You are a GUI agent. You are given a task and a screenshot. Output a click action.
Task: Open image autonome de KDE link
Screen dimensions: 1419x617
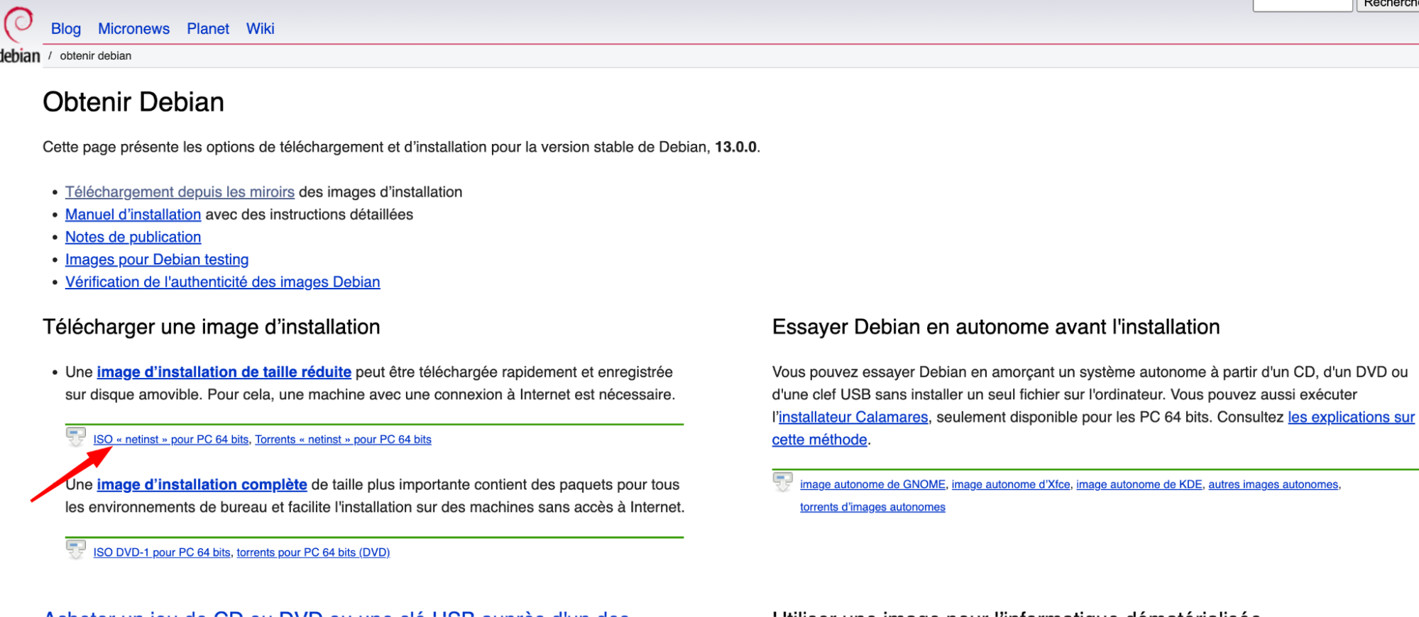[1139, 484]
